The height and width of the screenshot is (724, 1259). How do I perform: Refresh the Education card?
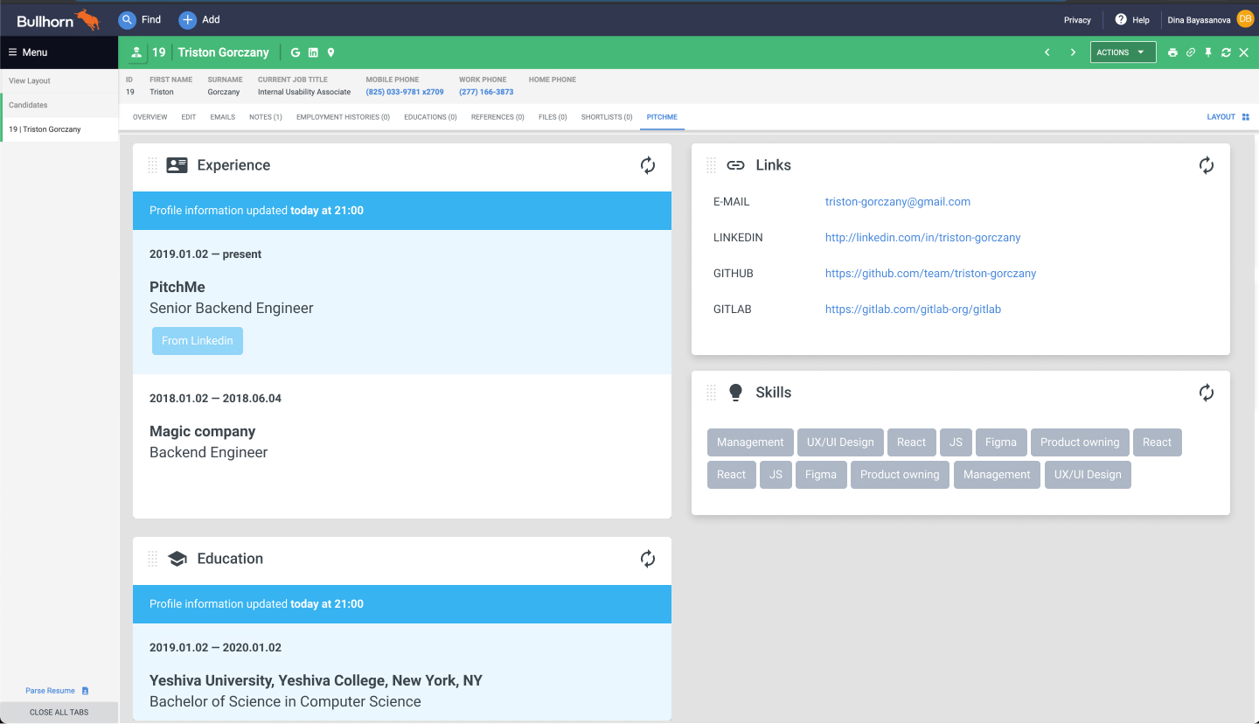coord(648,559)
